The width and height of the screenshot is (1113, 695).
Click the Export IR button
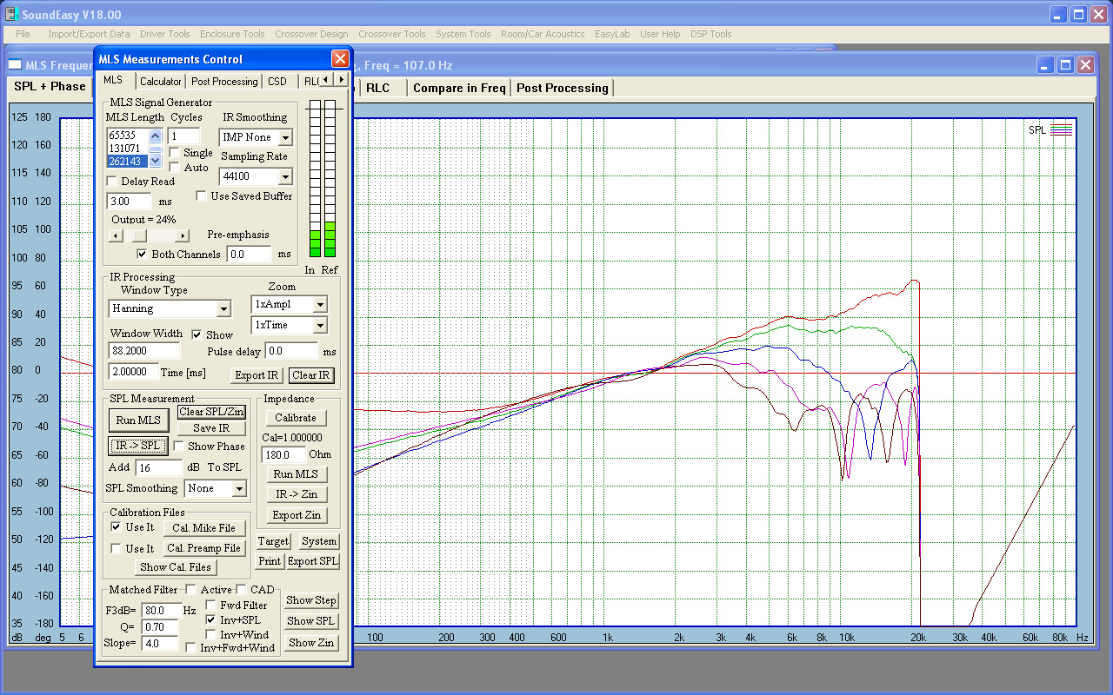point(257,375)
